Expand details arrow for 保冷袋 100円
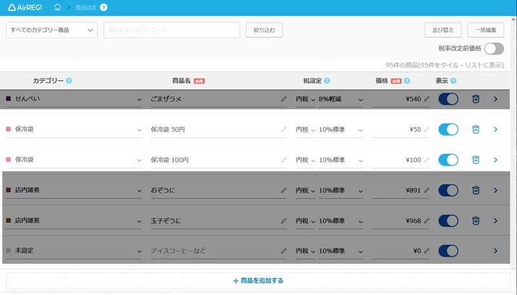 pos(496,159)
